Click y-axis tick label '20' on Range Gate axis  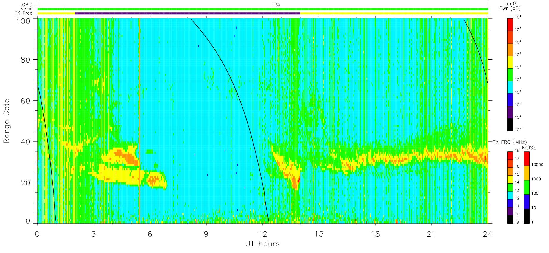tap(26, 183)
